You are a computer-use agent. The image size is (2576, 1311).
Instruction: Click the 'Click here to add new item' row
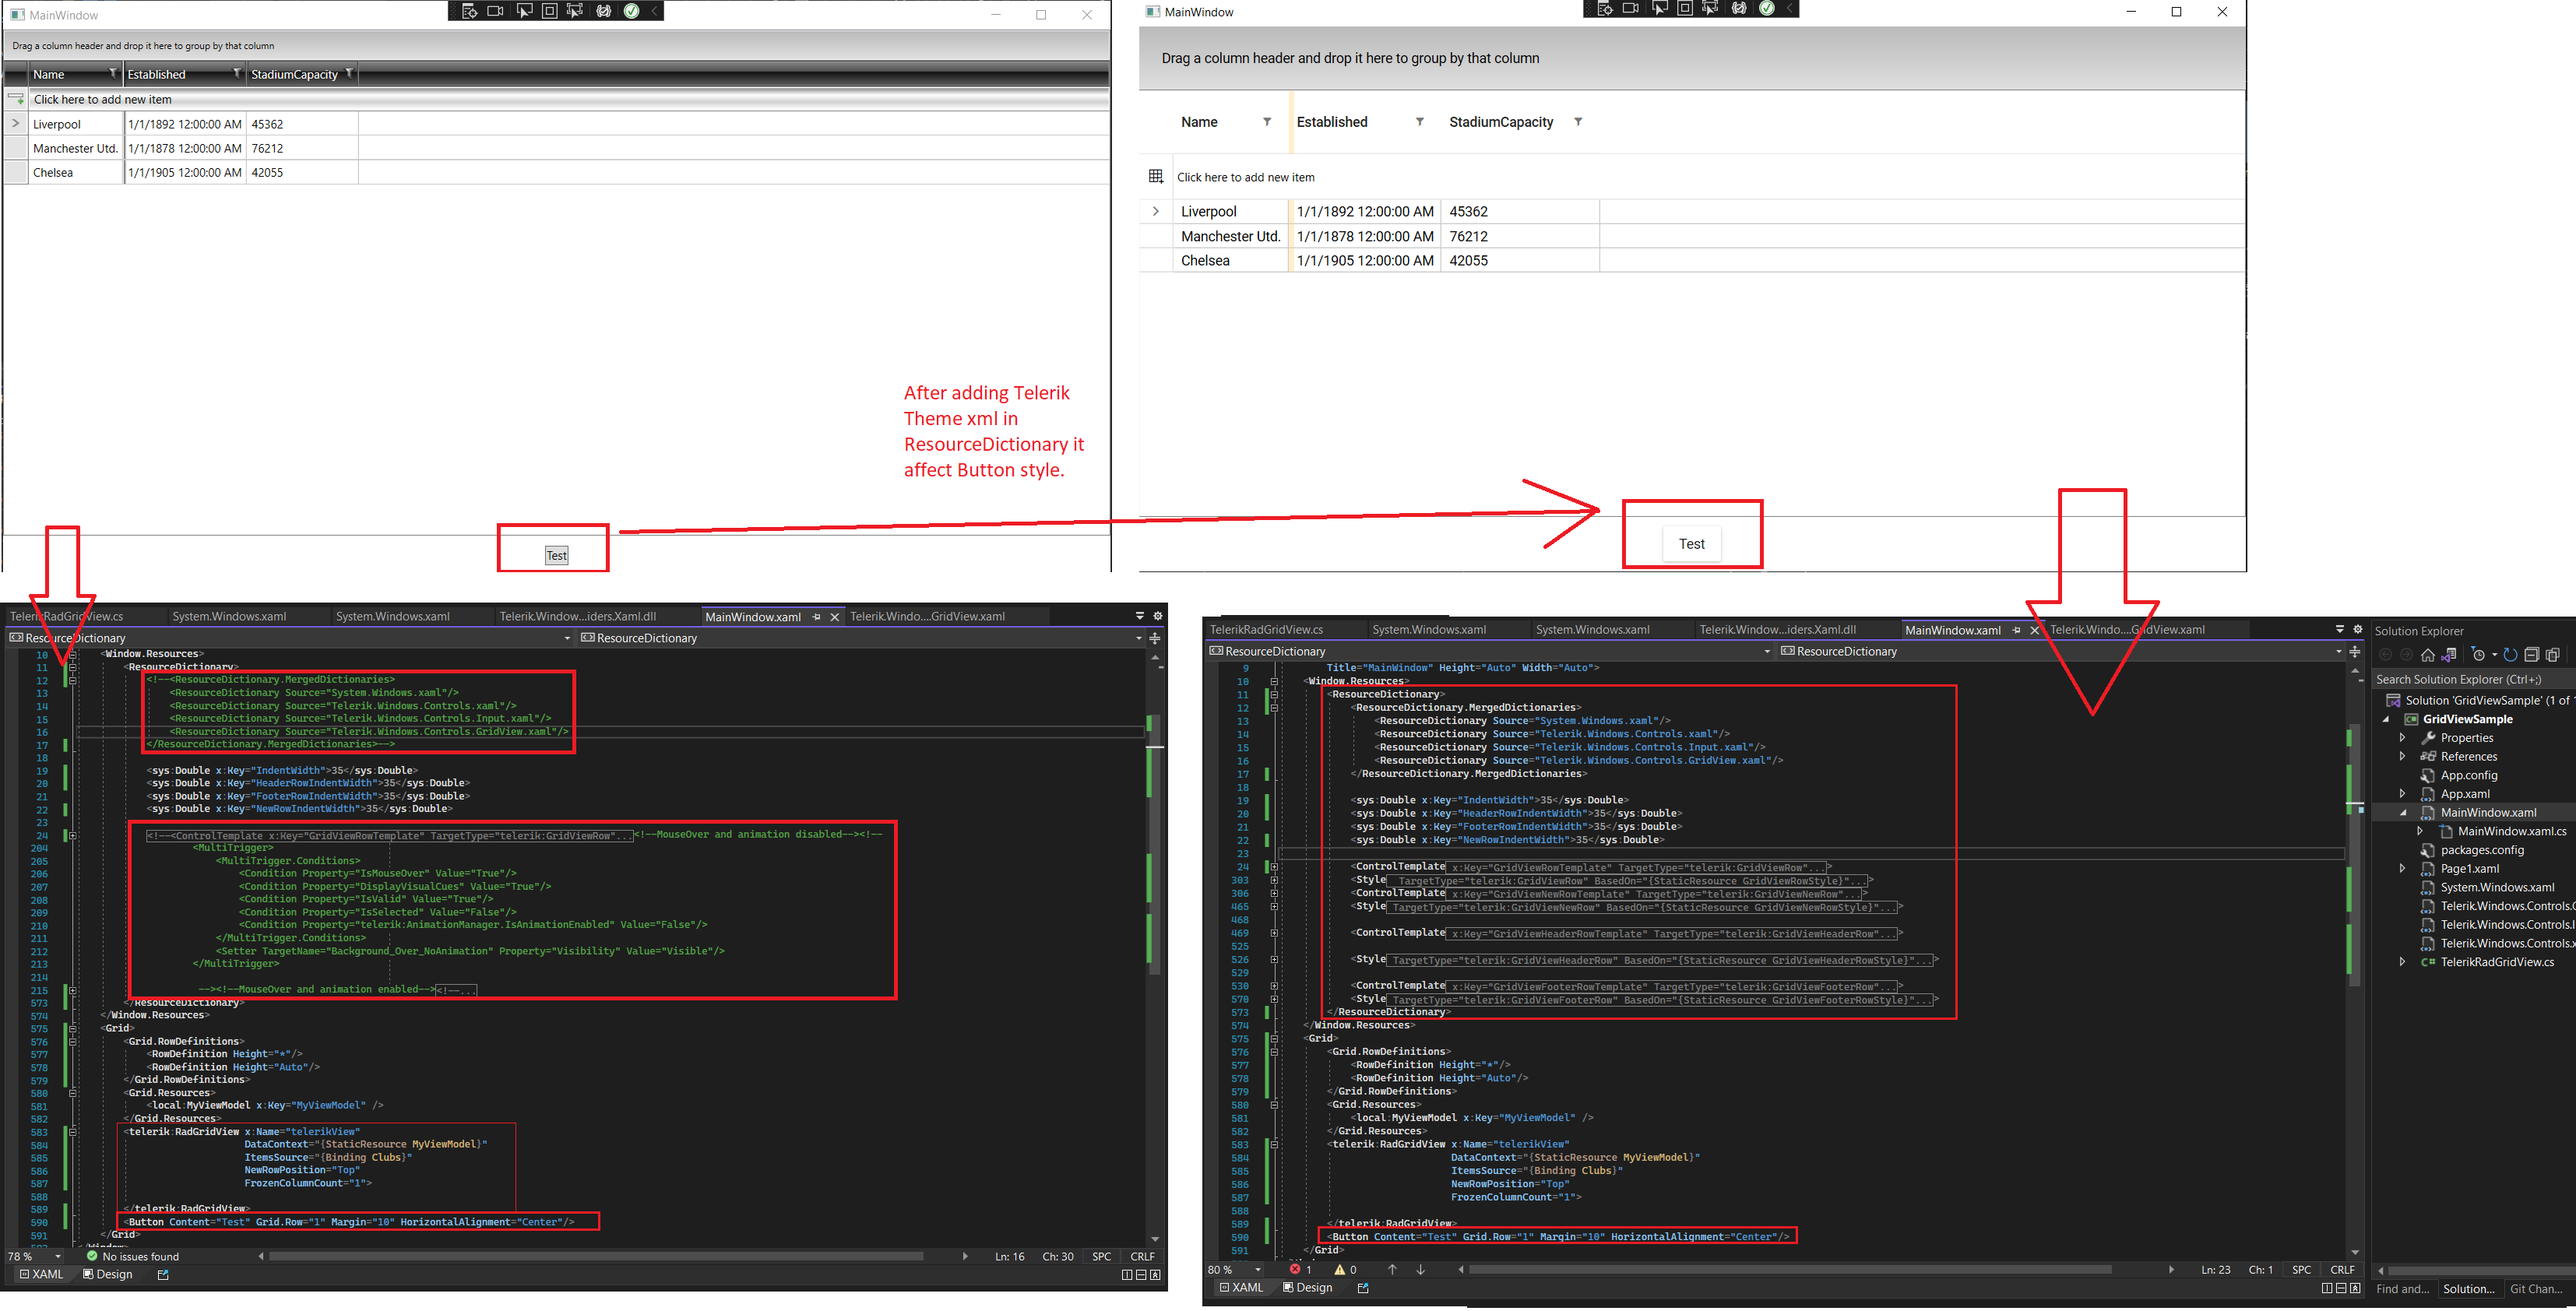(x=1246, y=176)
